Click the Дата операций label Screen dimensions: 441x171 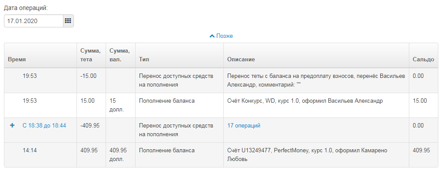(x=26, y=8)
